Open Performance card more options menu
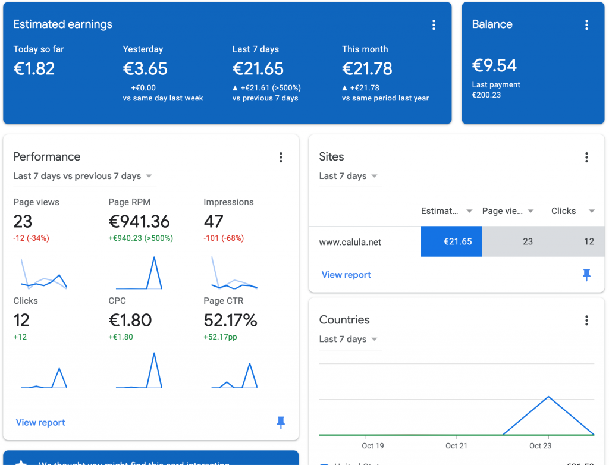 281,157
